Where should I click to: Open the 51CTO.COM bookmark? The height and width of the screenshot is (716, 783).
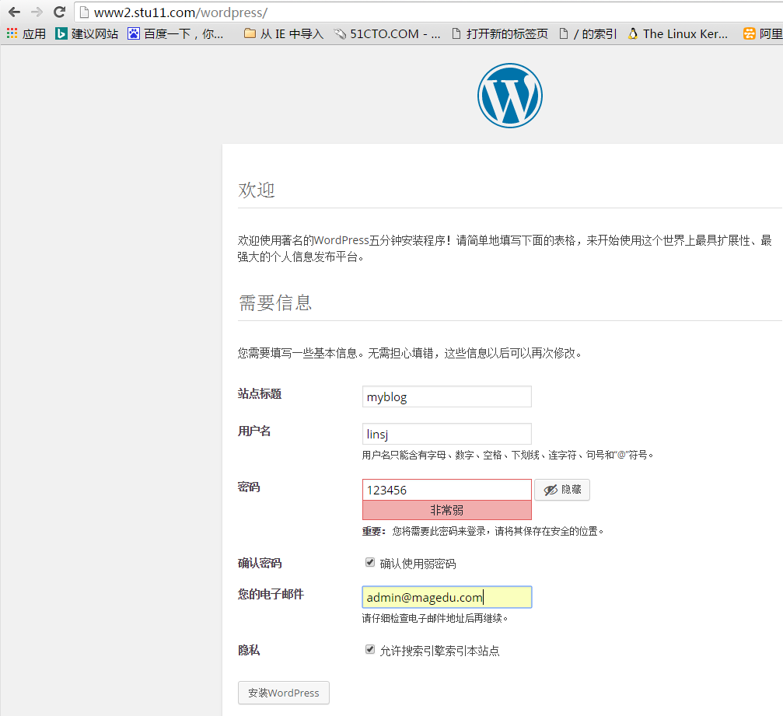(x=387, y=33)
